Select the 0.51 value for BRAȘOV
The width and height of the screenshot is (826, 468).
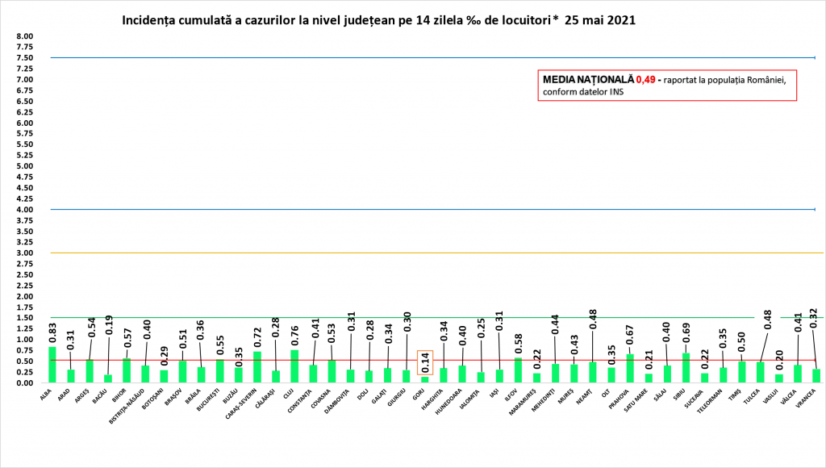coord(183,338)
